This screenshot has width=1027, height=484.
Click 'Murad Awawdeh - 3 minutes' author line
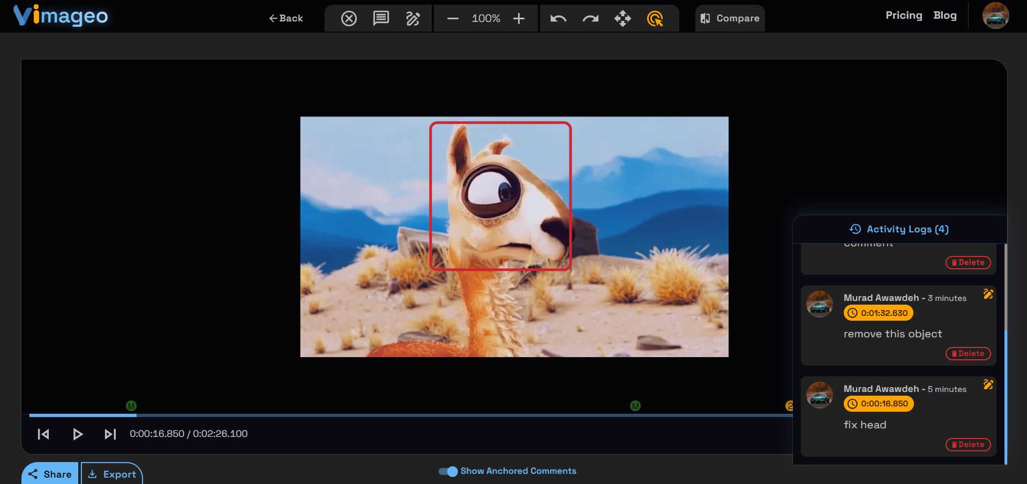[905, 298]
